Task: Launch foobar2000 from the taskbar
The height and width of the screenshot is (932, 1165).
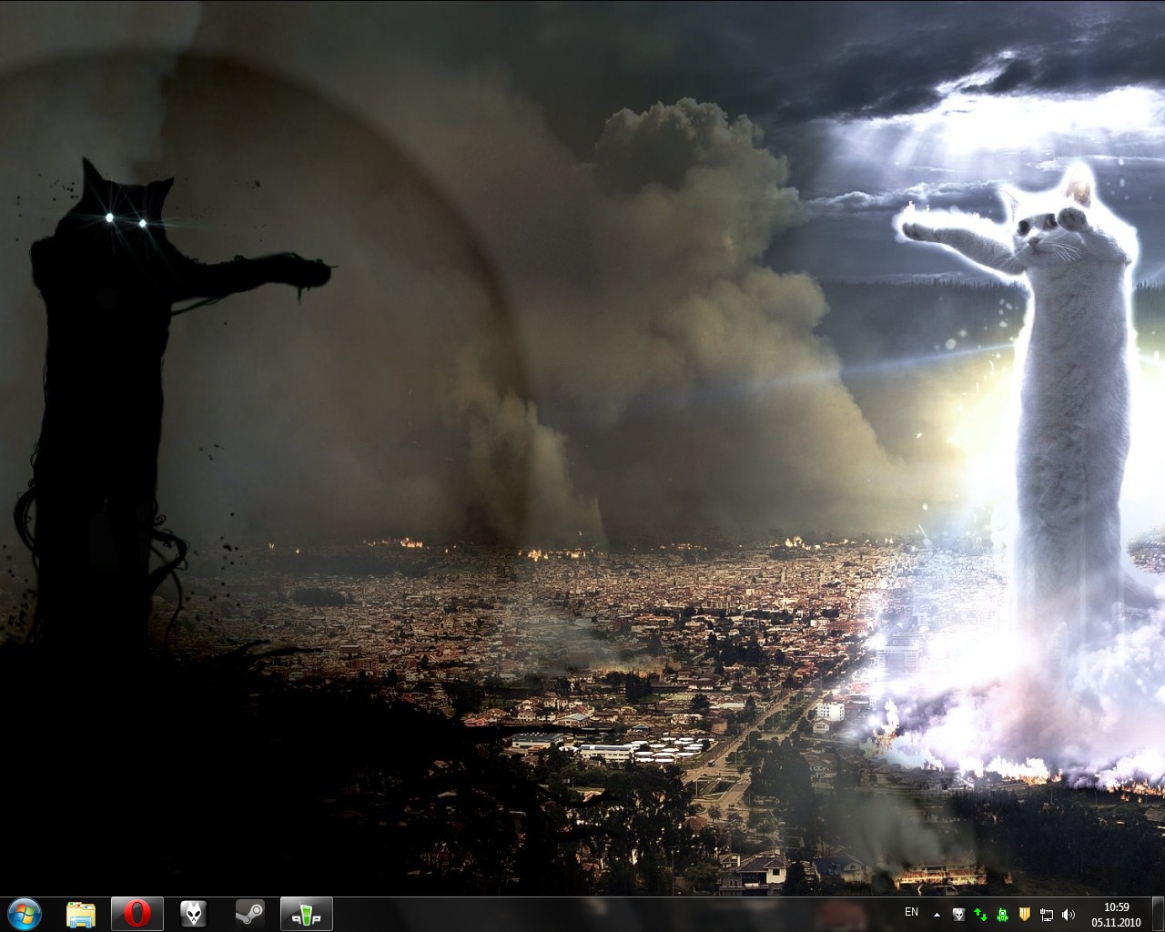Action: point(193,913)
